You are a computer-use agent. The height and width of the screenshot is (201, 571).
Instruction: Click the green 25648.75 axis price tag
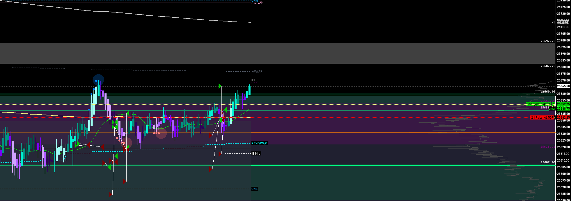[x=563, y=108]
